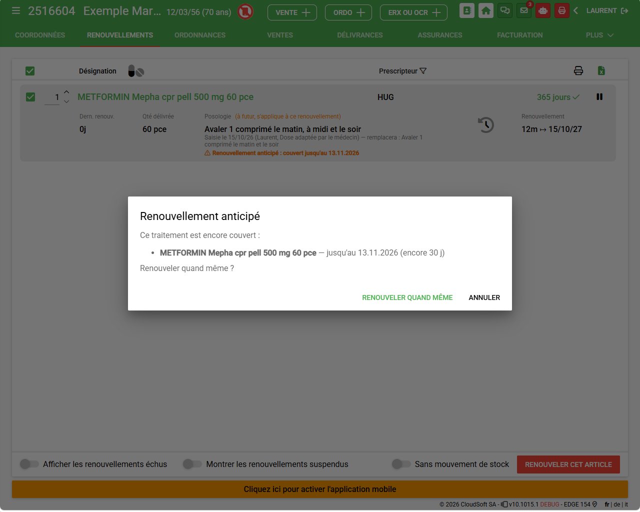The image size is (640, 512).
Task: Switch language to de in footer
Action: point(617,504)
